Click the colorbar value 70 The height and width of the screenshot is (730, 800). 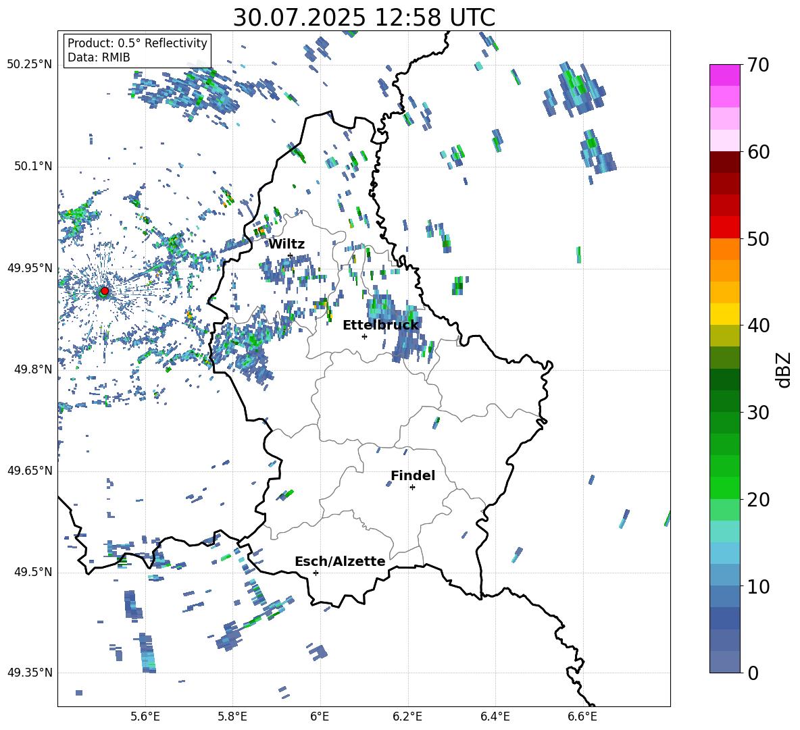click(x=759, y=66)
